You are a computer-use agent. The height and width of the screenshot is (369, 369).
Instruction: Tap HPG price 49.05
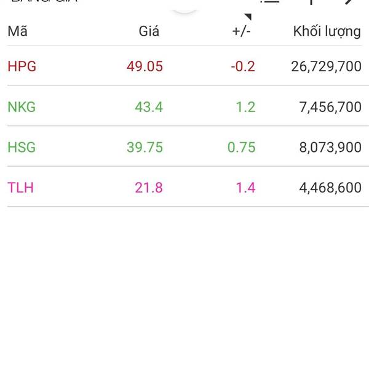(x=145, y=66)
